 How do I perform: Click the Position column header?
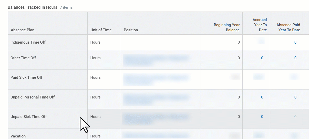pos(131,30)
